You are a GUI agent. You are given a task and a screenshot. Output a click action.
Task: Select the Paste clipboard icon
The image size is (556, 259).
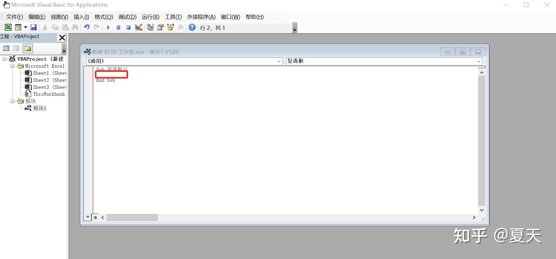65,27
